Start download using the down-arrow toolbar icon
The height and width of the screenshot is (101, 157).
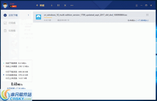(x=52, y=5)
